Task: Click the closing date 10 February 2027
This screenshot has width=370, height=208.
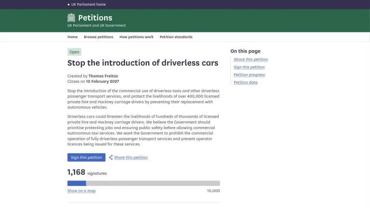Action: (x=103, y=81)
